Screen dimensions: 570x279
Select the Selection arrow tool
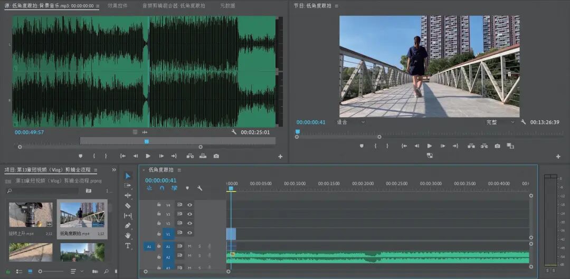pyautogui.click(x=128, y=176)
